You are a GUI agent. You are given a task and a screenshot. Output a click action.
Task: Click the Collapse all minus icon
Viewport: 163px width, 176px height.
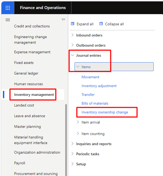click(101, 24)
